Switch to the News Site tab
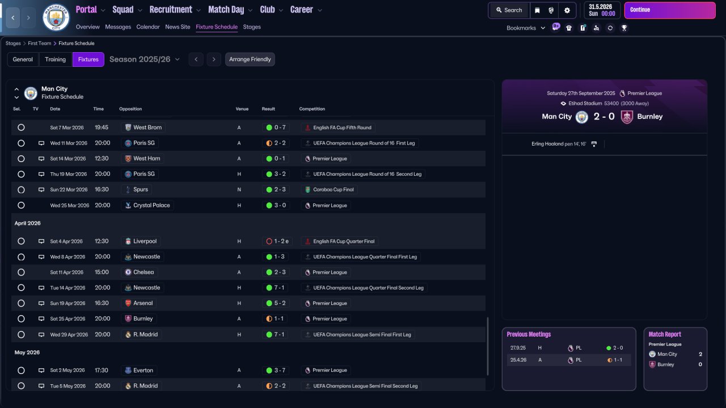 178,27
